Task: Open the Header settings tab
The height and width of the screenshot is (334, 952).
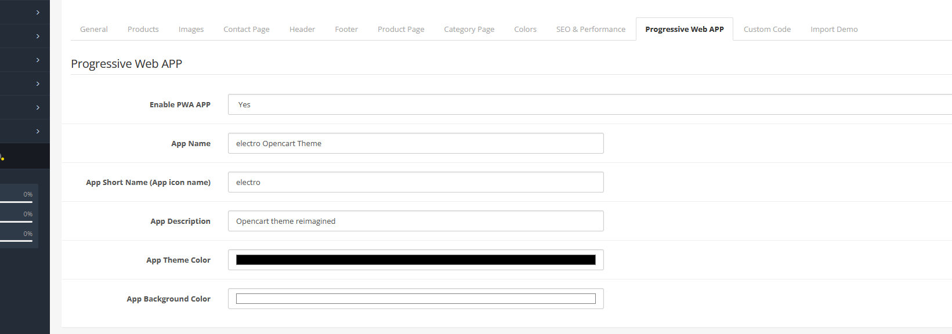Action: tap(302, 29)
